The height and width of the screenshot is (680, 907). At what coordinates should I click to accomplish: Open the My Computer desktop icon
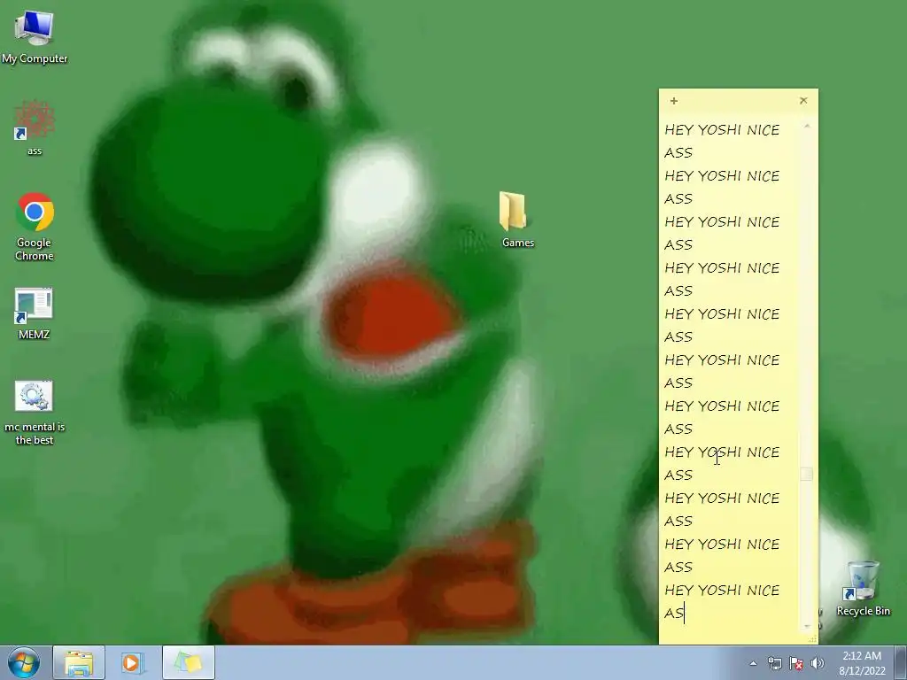(x=35, y=36)
